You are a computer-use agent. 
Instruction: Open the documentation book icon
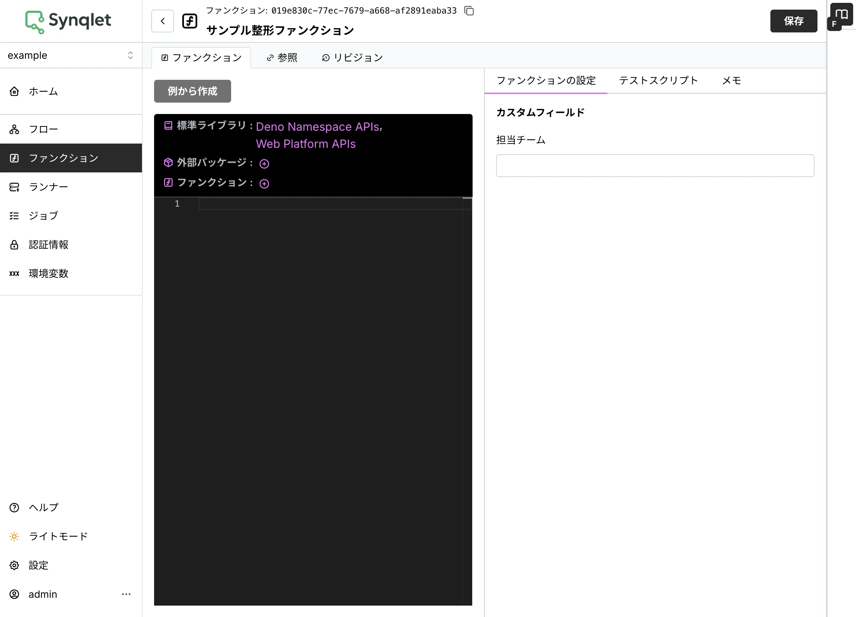pyautogui.click(x=841, y=14)
